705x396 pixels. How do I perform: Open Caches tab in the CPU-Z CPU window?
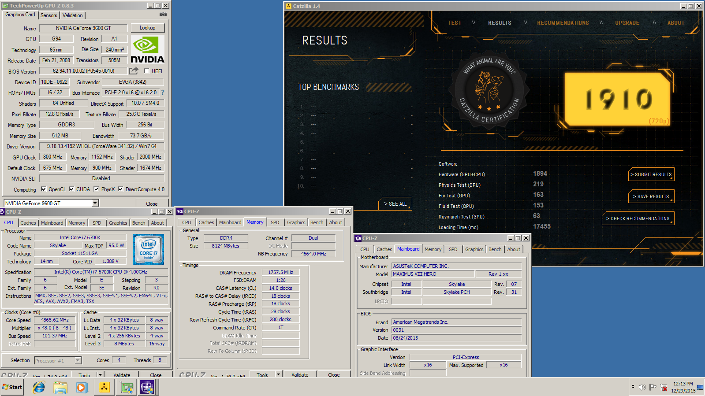pos(28,223)
